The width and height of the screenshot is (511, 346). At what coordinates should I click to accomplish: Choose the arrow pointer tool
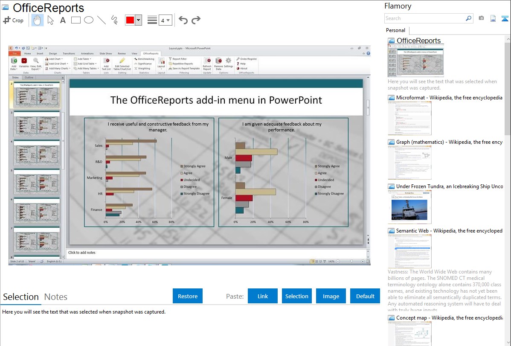(50, 20)
